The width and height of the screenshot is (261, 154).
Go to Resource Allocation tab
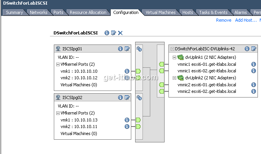pos(88,12)
